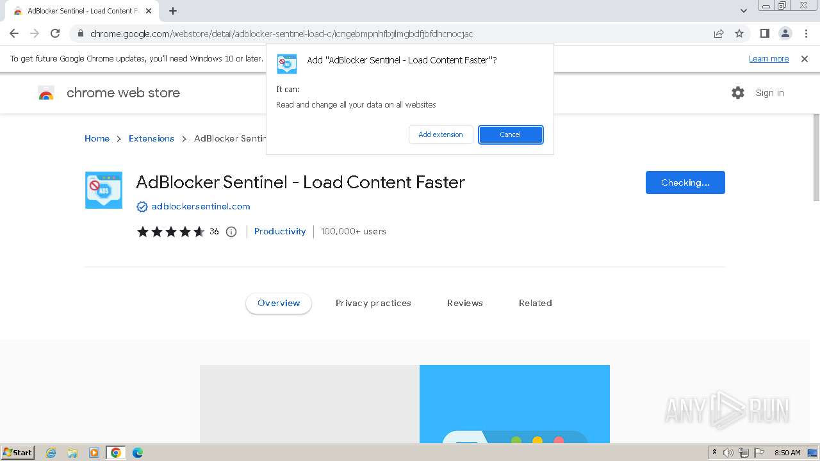Open Web Store settings gear
This screenshot has width=820, height=461.
[x=738, y=93]
